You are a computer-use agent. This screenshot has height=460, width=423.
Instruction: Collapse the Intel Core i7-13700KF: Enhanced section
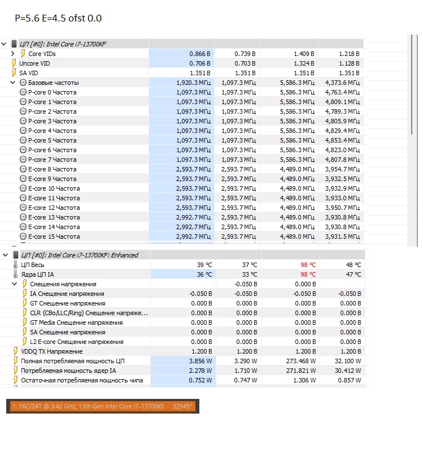click(5, 255)
